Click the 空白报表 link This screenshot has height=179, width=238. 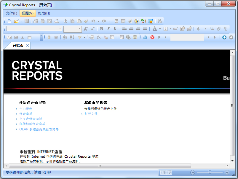(x=25, y=109)
